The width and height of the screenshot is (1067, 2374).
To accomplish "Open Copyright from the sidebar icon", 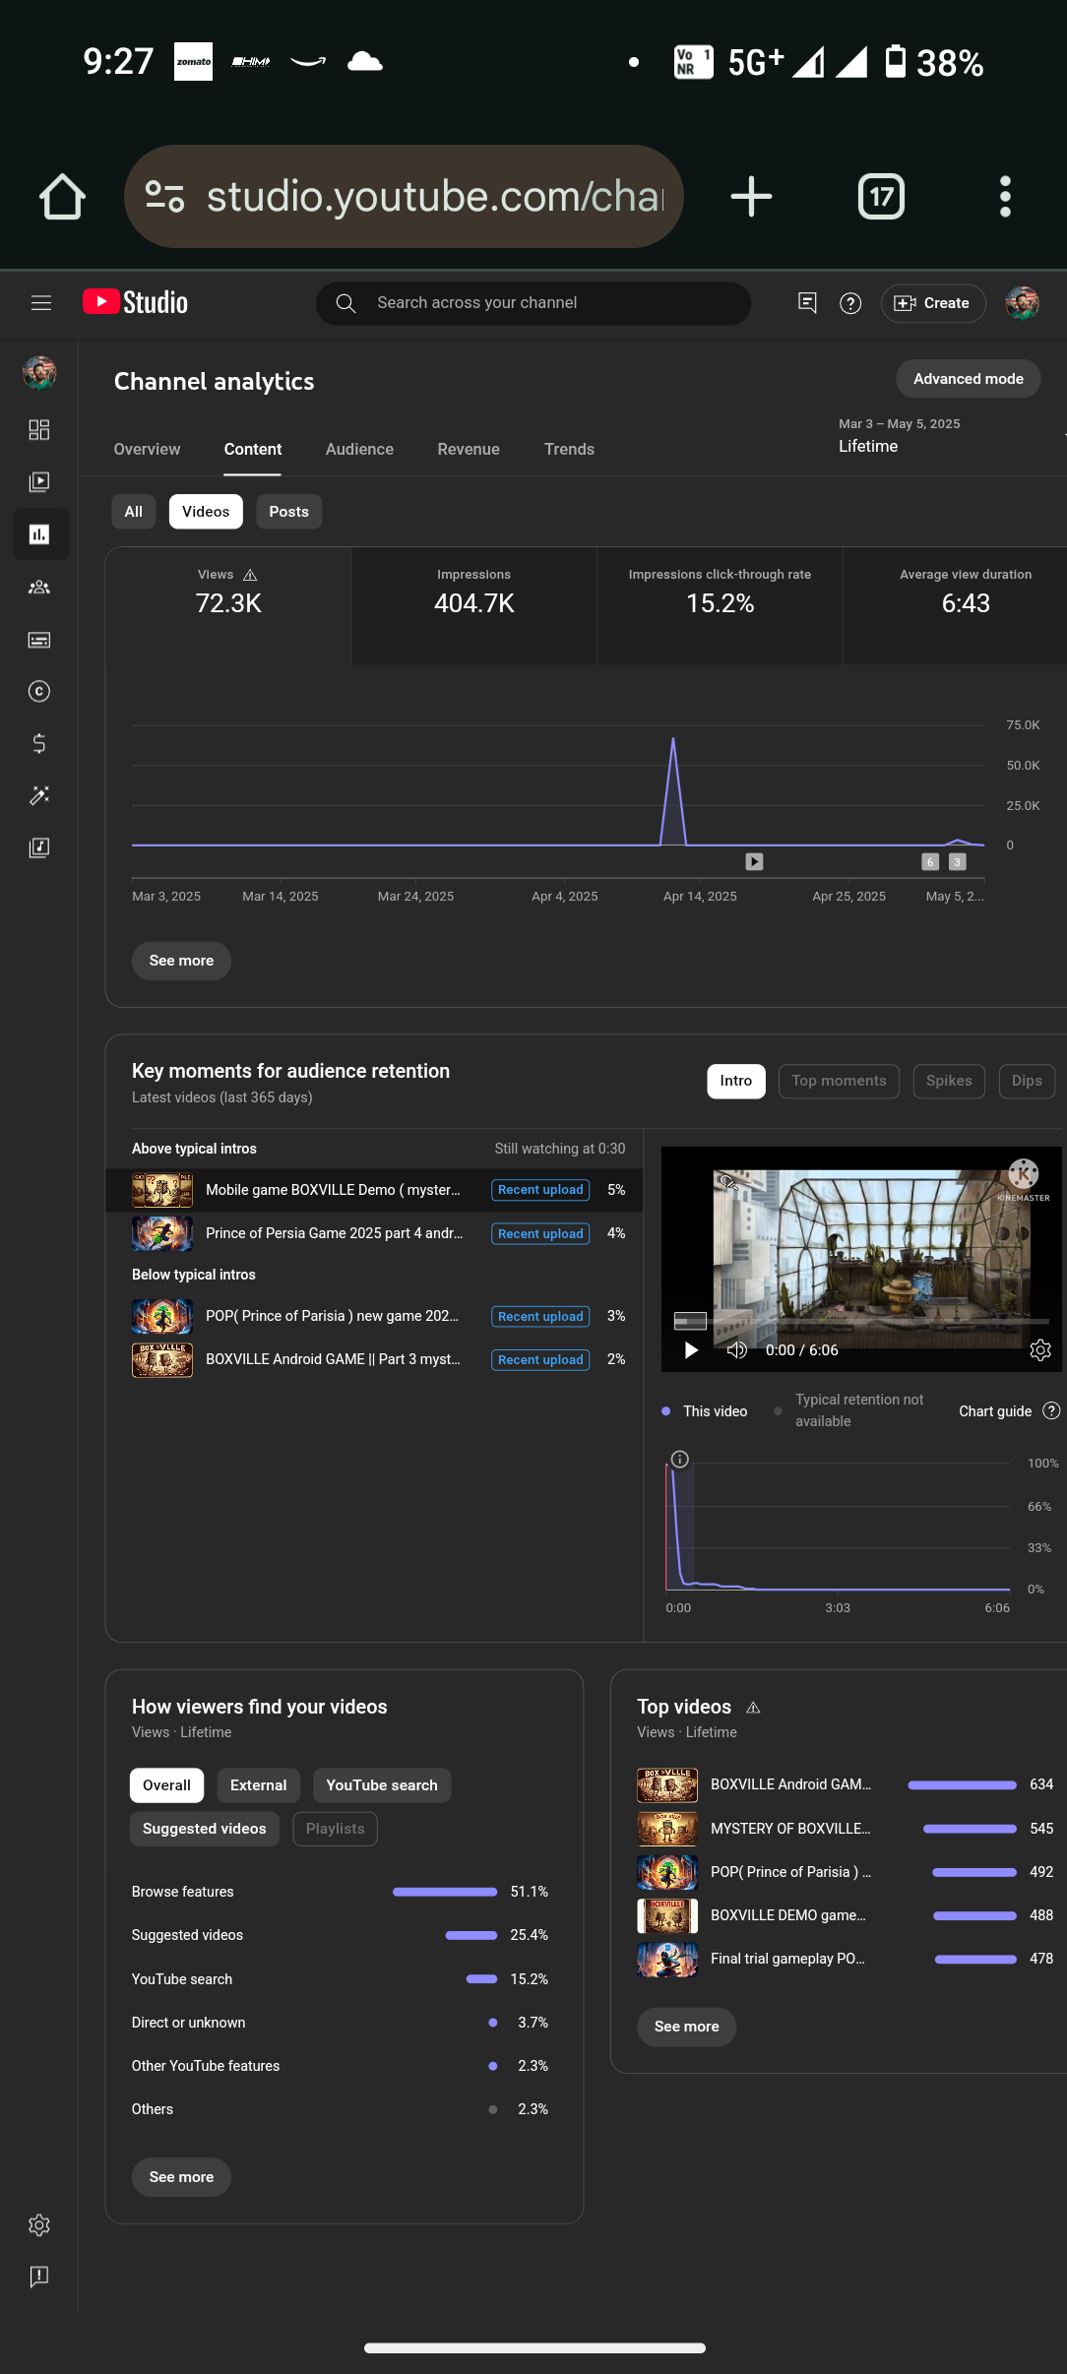I will tap(39, 692).
